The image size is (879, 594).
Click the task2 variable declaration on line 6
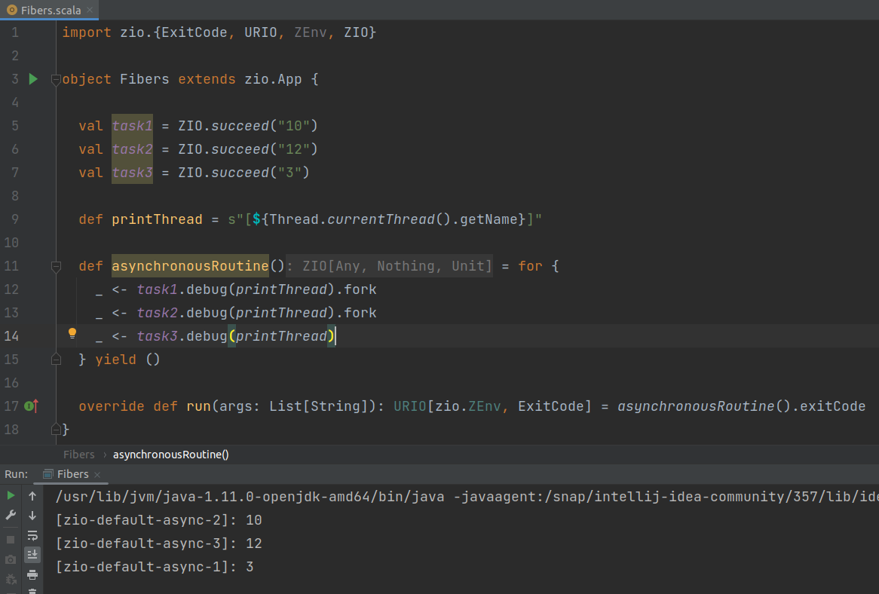(132, 149)
